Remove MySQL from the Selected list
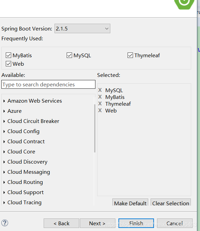This screenshot has width=200, height=231. click(100, 90)
